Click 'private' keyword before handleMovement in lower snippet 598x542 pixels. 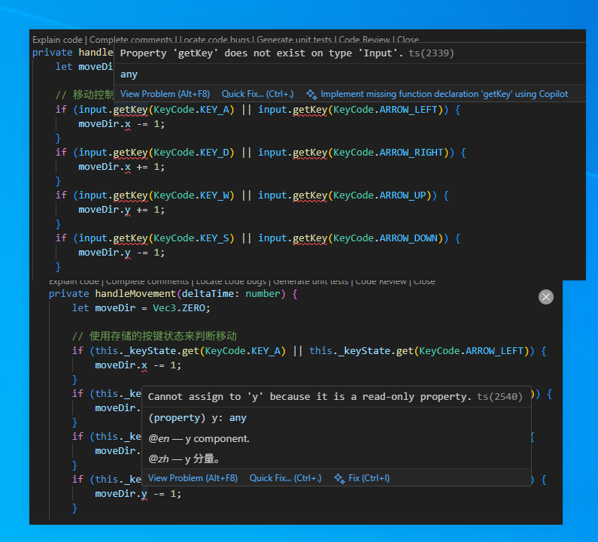[68, 294]
